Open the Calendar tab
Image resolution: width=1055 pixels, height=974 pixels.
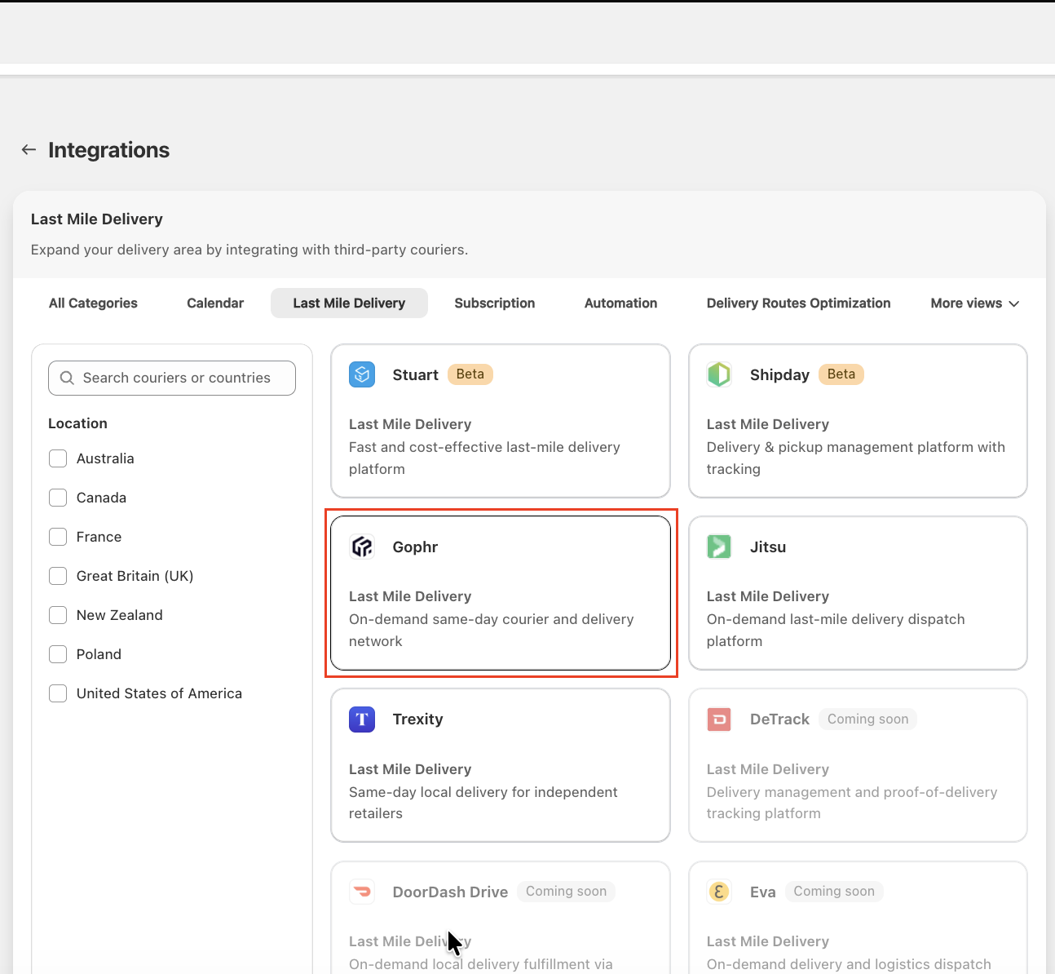tap(215, 303)
